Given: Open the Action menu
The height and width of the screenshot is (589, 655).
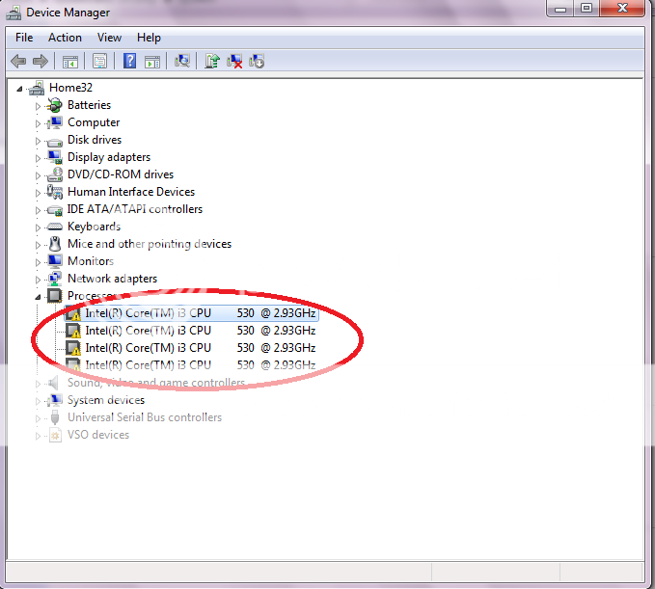Looking at the screenshot, I should tap(65, 38).
